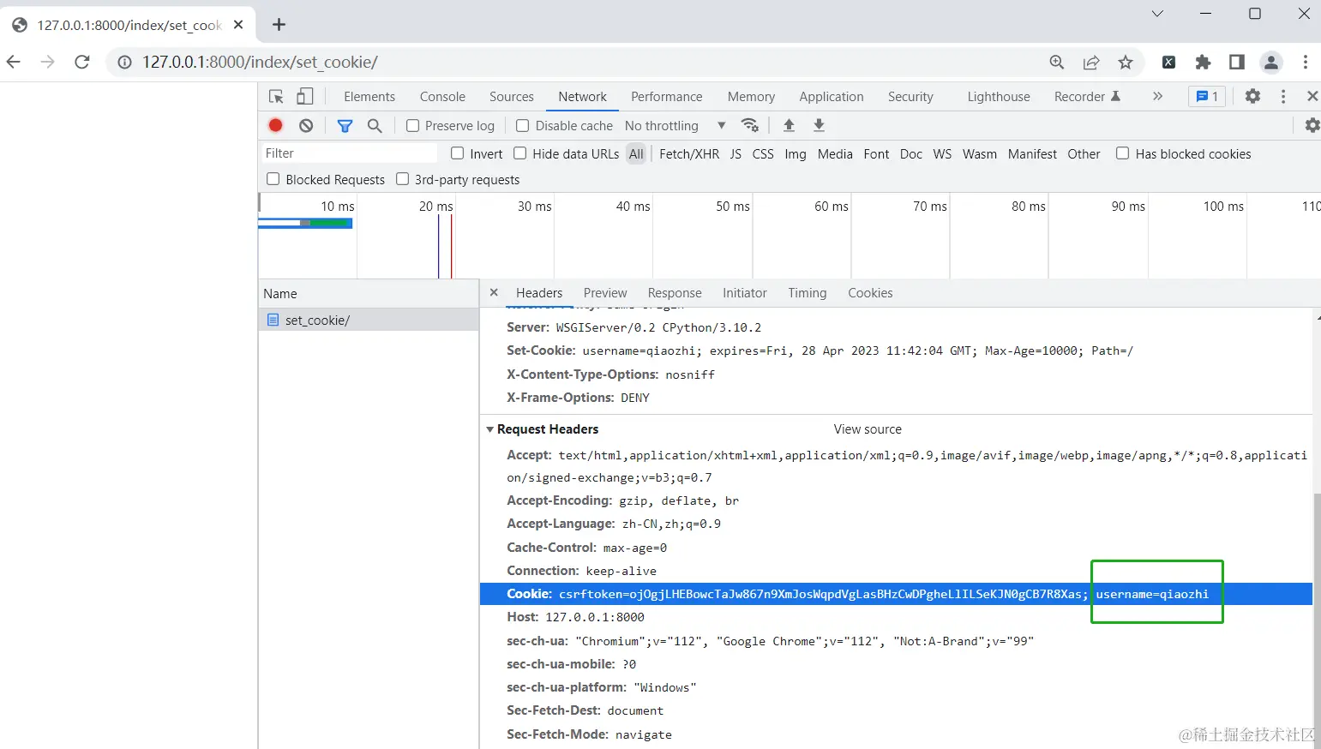Collapse the Request Headers section
This screenshot has height=749, width=1321.
(x=490, y=429)
